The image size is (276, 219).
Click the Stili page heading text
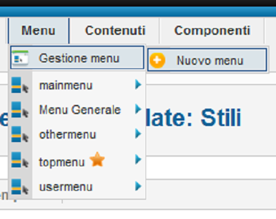point(221,118)
